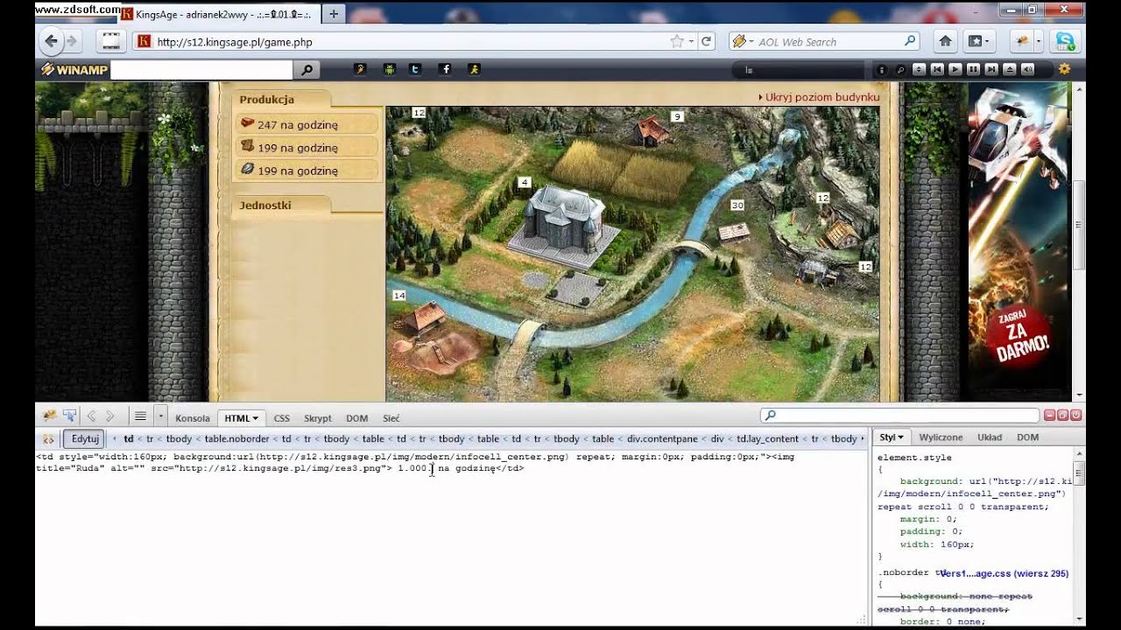Viewport: 1121px width, 630px height.
Task: Click the breadcrumb item 'td.lay_content'
Action: click(x=767, y=438)
